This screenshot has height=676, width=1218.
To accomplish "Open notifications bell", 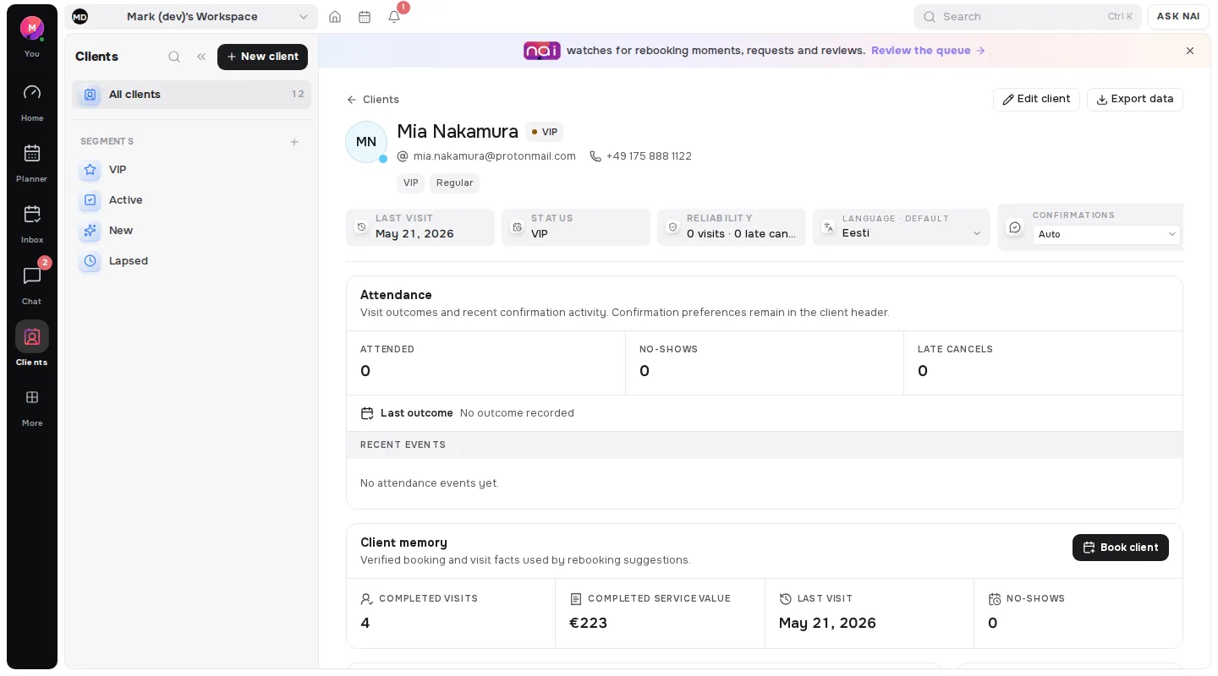I will coord(394,17).
